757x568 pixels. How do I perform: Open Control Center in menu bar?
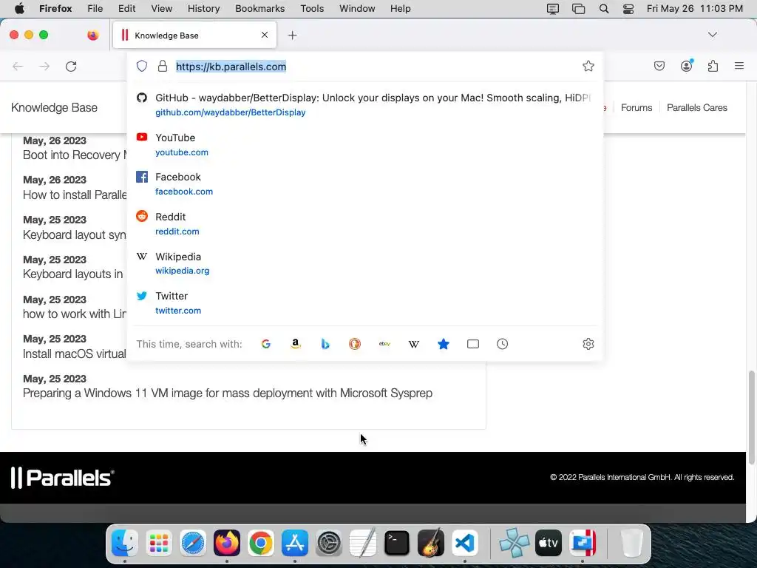[x=628, y=9]
